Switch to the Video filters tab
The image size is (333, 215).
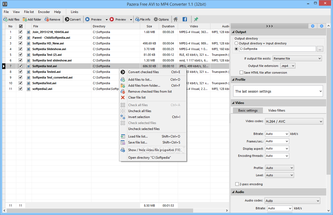pos(276,110)
